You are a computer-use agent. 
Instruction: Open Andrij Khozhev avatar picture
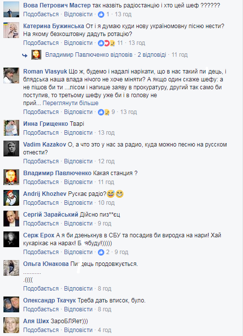(x=11, y=198)
